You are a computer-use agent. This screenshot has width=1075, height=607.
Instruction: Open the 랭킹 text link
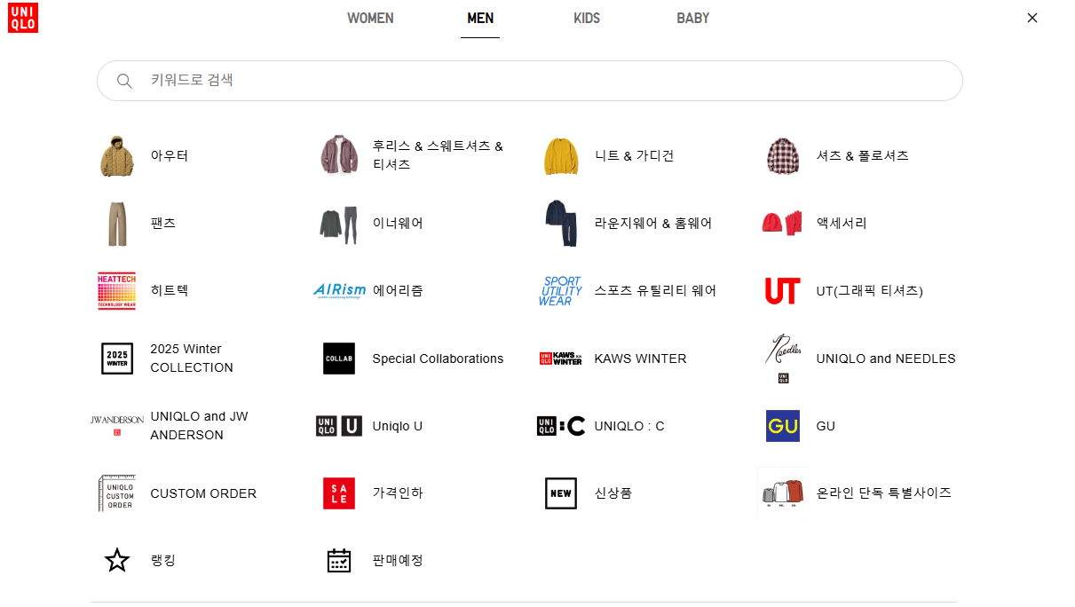point(163,561)
